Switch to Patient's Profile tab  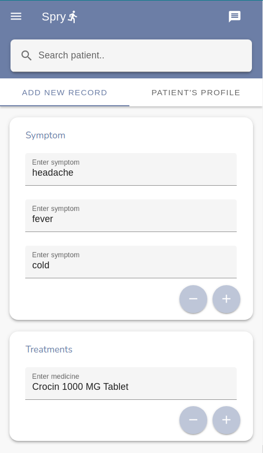click(x=196, y=93)
